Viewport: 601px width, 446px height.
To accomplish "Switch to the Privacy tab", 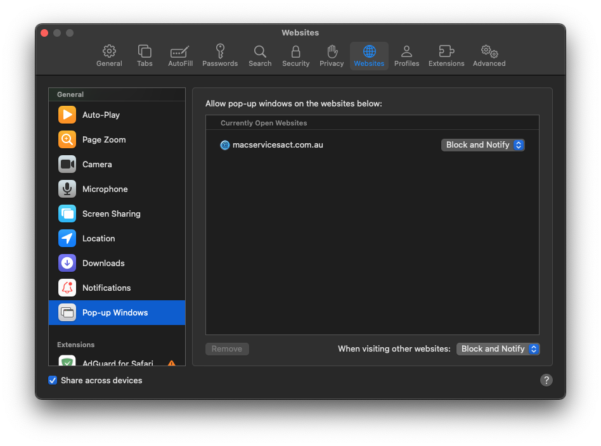I will coord(332,56).
